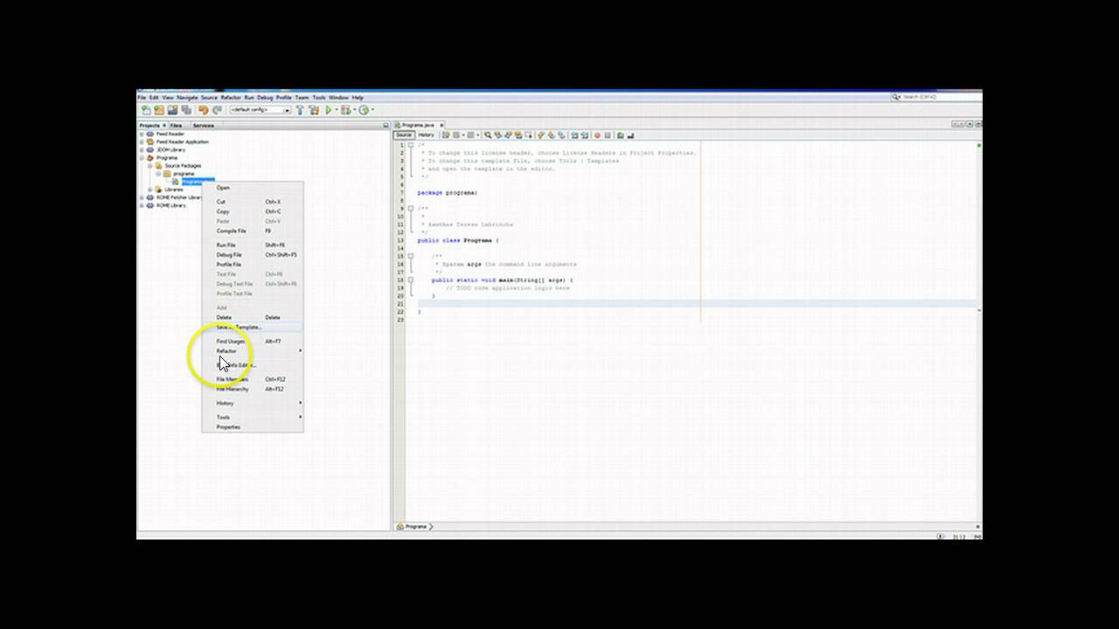The image size is (1119, 629).
Task: Open the dropdown arrow beside Run Project
Action: click(337, 110)
